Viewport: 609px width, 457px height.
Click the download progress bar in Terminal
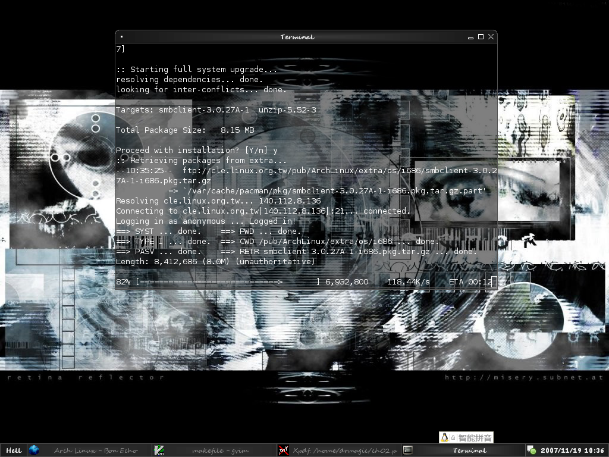[x=228, y=281]
